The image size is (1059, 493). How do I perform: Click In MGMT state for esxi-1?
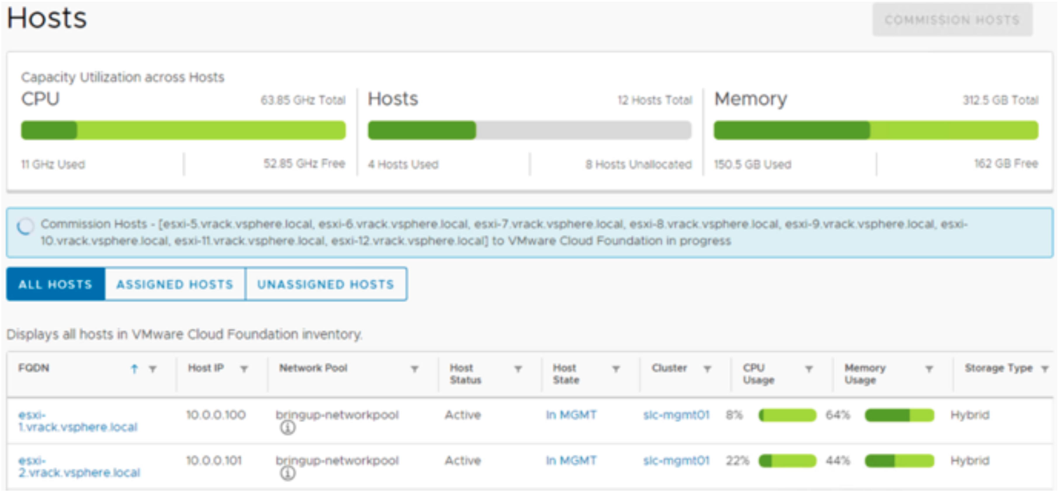(x=571, y=415)
